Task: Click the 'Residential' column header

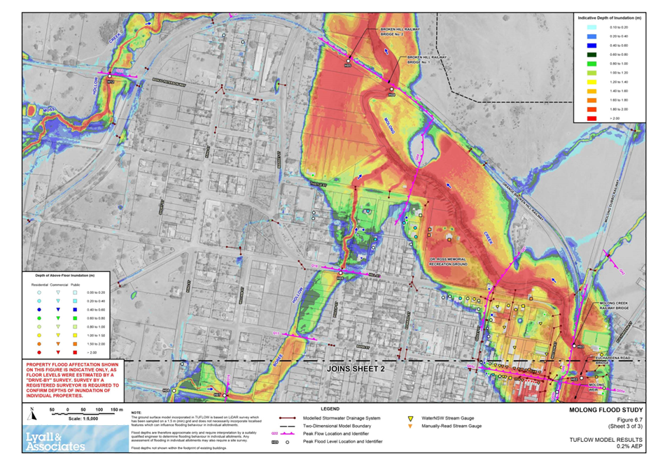Action: point(40,285)
